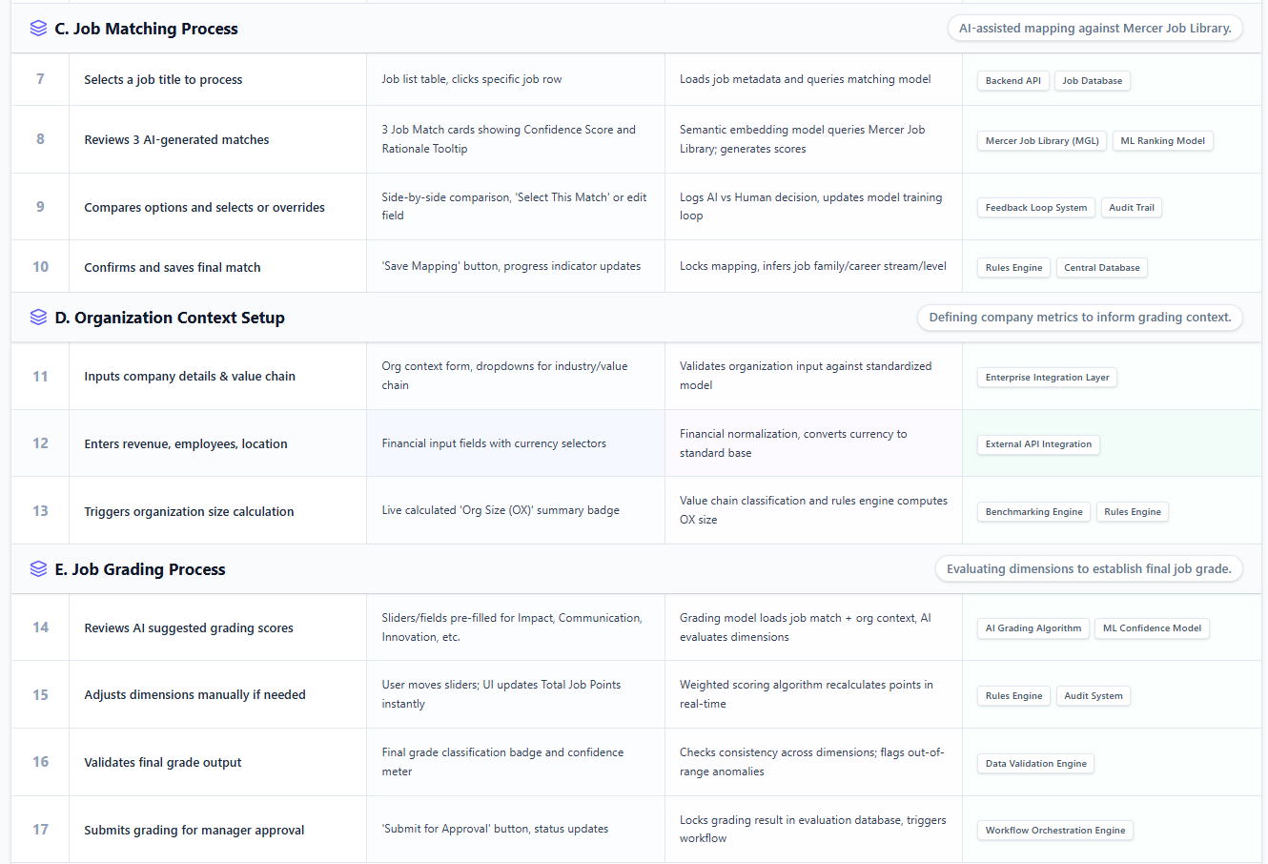
Task: Click the ML Ranking Model tag
Action: (x=1162, y=141)
